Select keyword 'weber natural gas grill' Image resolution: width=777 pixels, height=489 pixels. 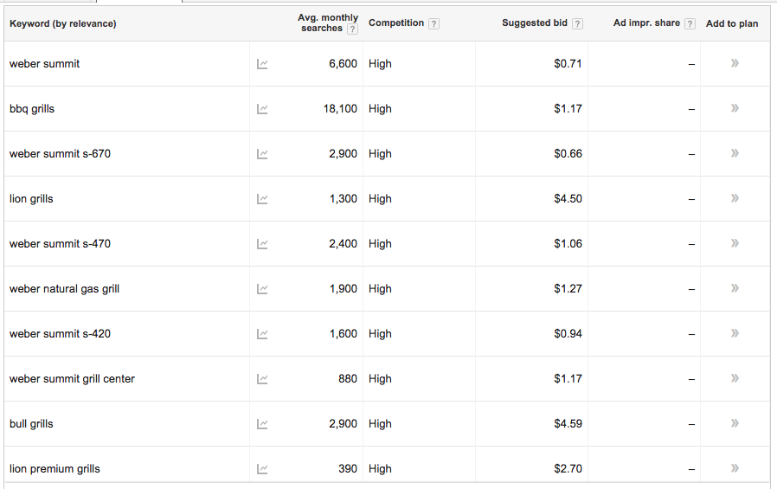point(64,289)
